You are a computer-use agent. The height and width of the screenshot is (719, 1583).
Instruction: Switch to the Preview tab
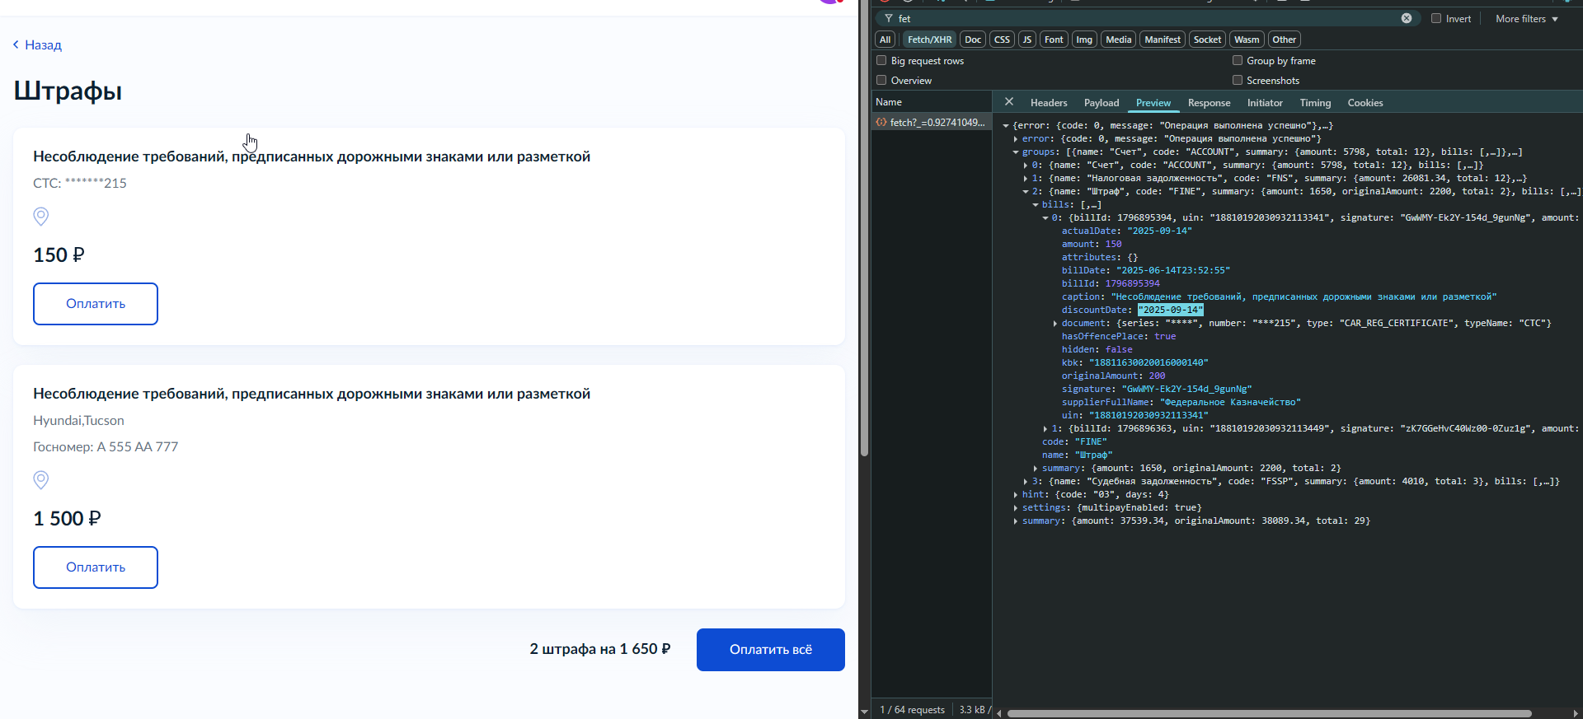coord(1153,103)
